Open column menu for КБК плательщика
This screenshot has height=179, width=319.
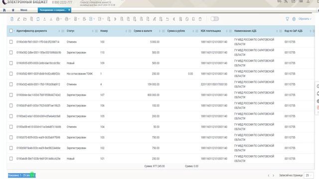click(230, 31)
